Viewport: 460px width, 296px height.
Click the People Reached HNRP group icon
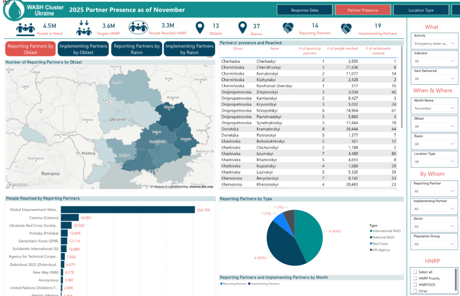(138, 29)
